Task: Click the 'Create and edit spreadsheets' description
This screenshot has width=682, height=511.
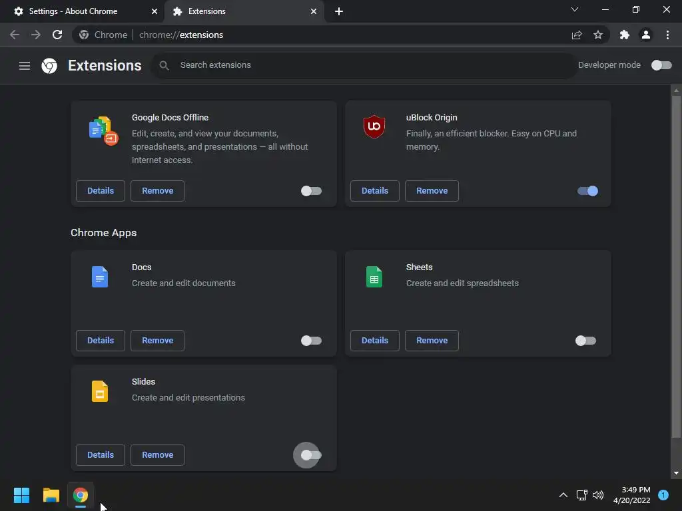Action: pos(462,283)
